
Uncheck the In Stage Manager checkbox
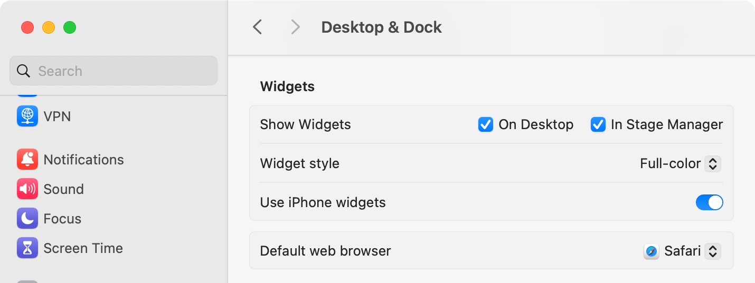pyautogui.click(x=598, y=124)
